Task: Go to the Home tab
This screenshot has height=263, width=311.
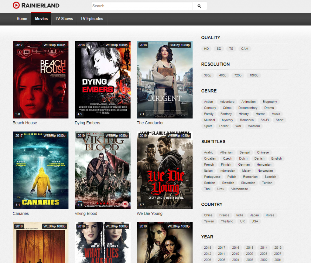Action: pyautogui.click(x=22, y=19)
